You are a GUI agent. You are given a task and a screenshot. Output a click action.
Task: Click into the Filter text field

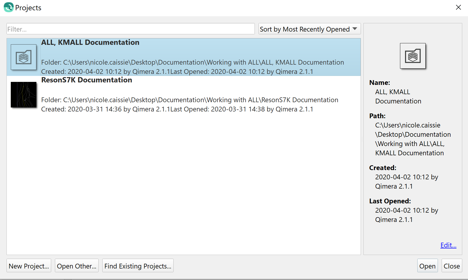pos(130,29)
